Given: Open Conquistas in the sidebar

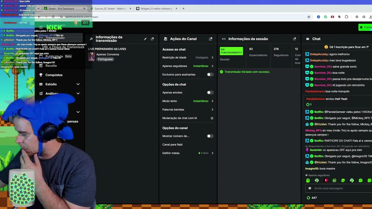Looking at the screenshot, I should pos(54,75).
